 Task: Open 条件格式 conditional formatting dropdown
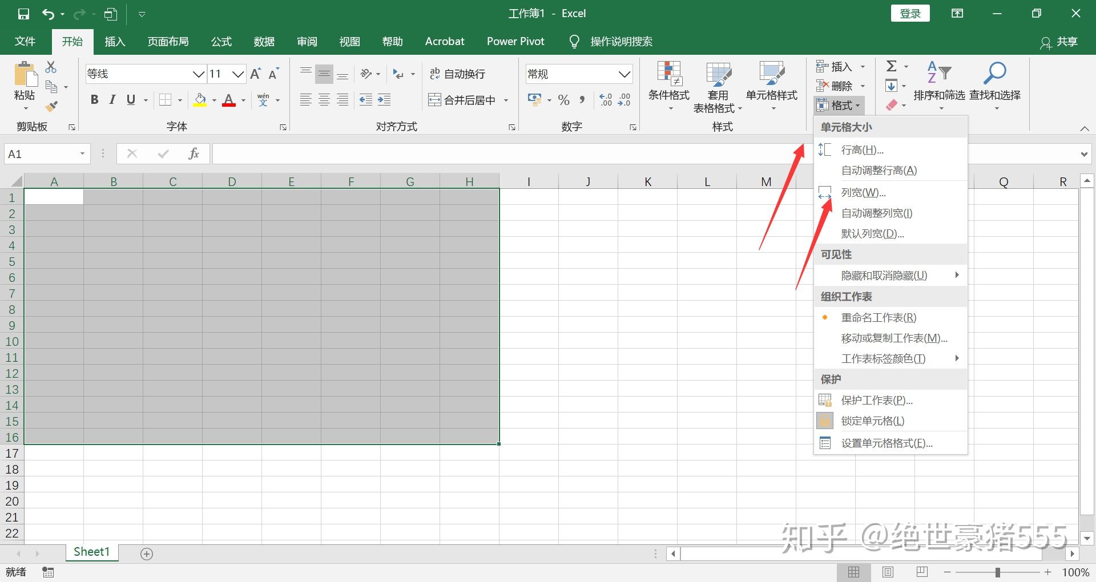coord(669,86)
